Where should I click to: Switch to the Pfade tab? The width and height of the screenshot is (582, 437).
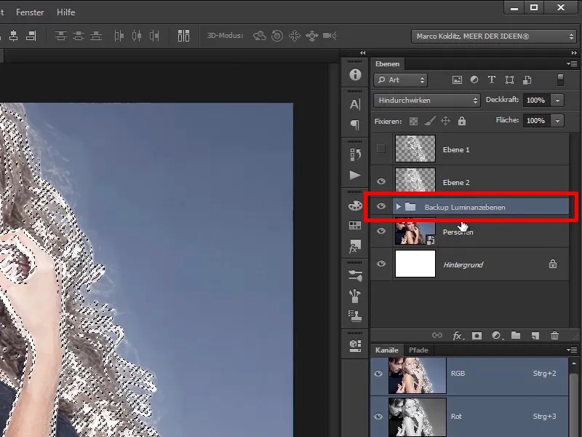(x=418, y=350)
